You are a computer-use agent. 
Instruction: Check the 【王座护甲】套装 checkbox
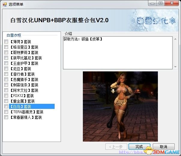tap(6, 63)
